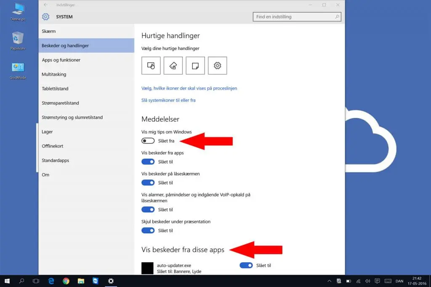This screenshot has width=431, height=287.
Task: Turn off 'Skjul beskeder under præsentation'
Action: [x=148, y=230]
